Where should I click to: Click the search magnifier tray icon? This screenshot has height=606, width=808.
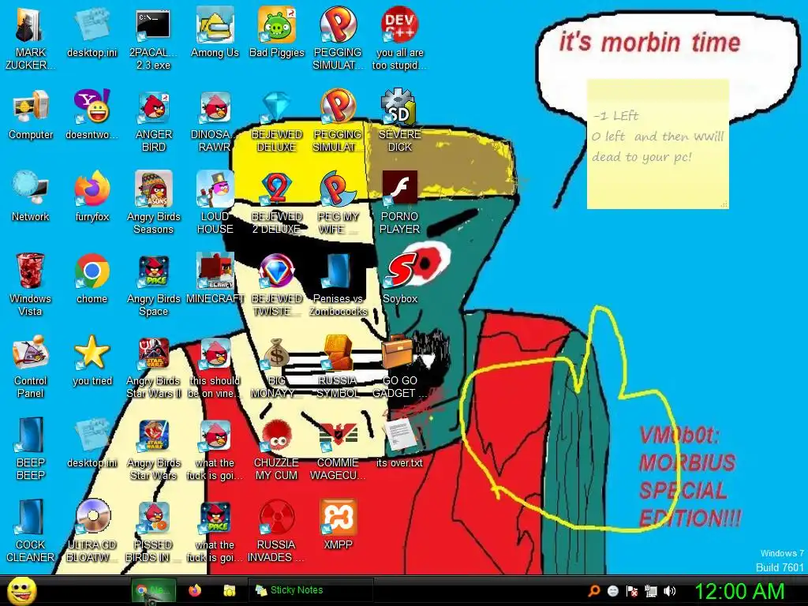pos(594,590)
